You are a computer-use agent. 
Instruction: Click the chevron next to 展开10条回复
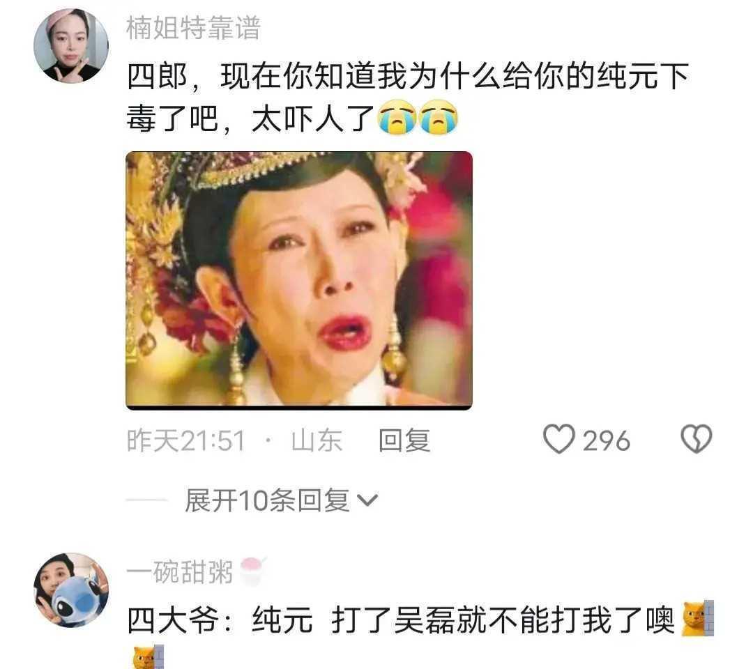click(368, 500)
